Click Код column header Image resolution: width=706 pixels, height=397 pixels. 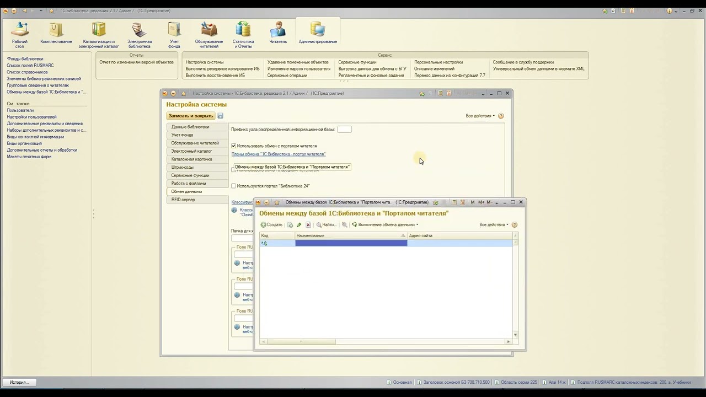tap(277, 236)
